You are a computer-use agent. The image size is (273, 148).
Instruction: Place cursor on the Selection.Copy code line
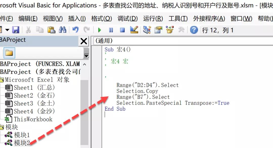point(137,91)
